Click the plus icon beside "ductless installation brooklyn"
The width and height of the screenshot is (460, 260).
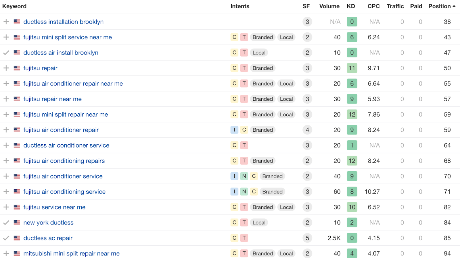[6, 22]
